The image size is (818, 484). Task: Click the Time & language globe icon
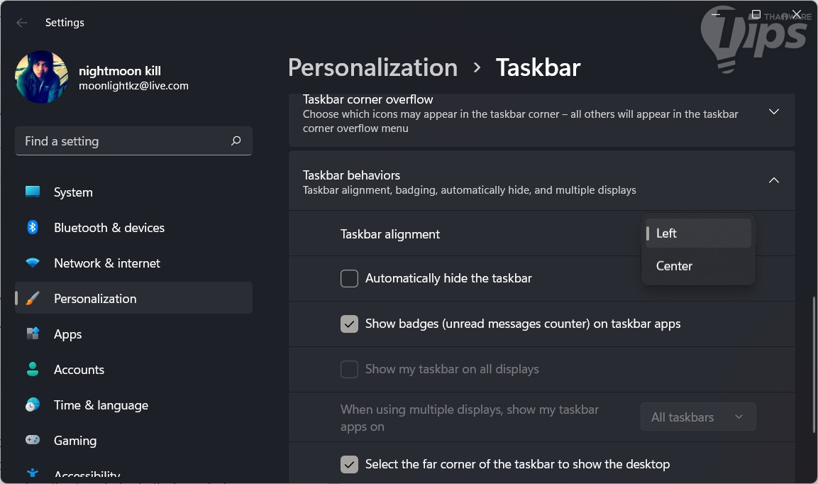33,405
